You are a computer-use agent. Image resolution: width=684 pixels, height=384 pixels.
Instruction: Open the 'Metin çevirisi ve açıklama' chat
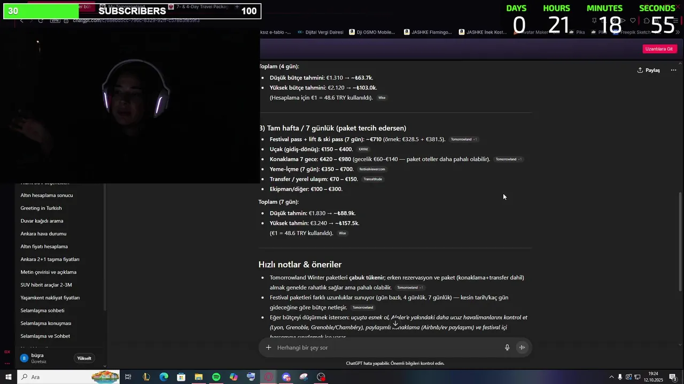49,272
